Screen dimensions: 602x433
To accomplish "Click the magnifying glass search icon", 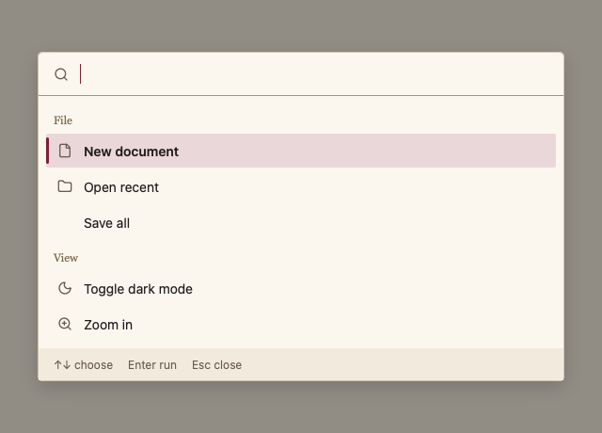I will click(x=61, y=74).
